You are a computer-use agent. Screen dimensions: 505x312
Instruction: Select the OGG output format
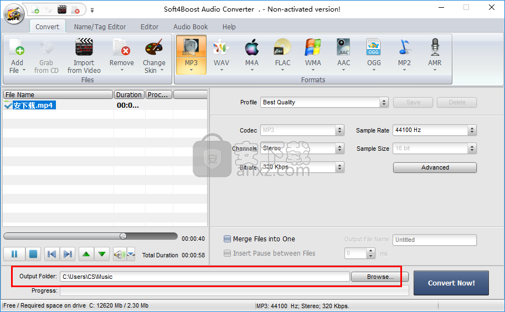pos(374,55)
